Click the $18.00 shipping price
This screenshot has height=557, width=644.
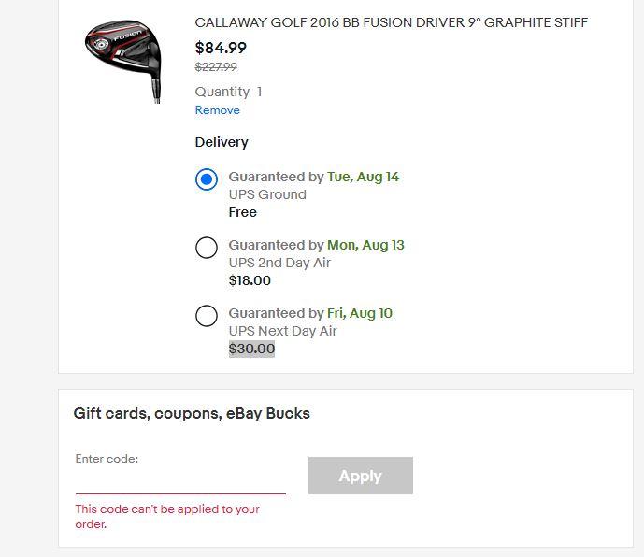(250, 280)
